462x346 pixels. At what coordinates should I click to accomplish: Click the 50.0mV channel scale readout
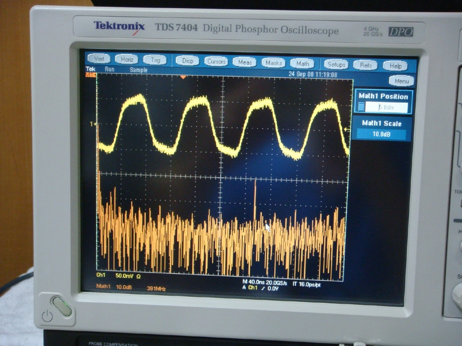pyautogui.click(x=125, y=276)
